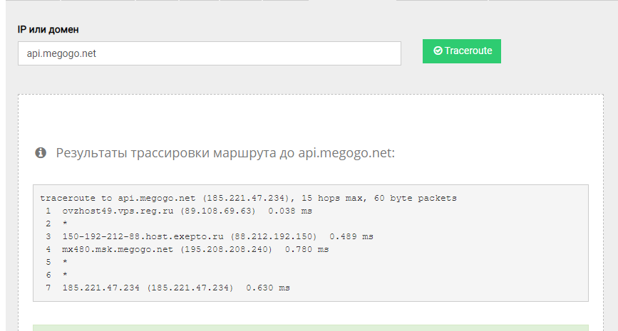
Task: Click the "IP или домен" field label
Action: (48, 29)
